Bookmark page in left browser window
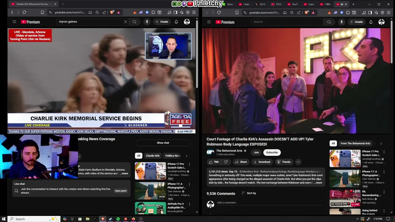 42,12
